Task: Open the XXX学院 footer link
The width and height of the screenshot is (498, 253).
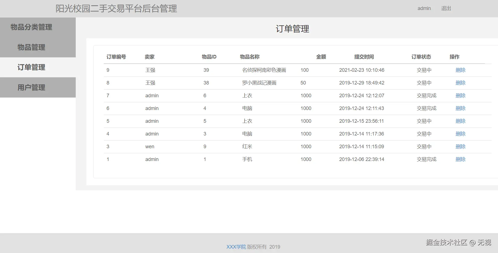Action: coord(236,247)
